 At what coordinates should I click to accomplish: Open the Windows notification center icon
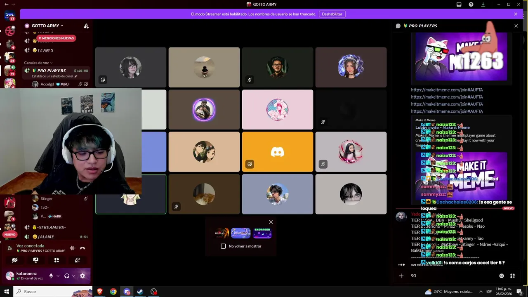point(519,292)
